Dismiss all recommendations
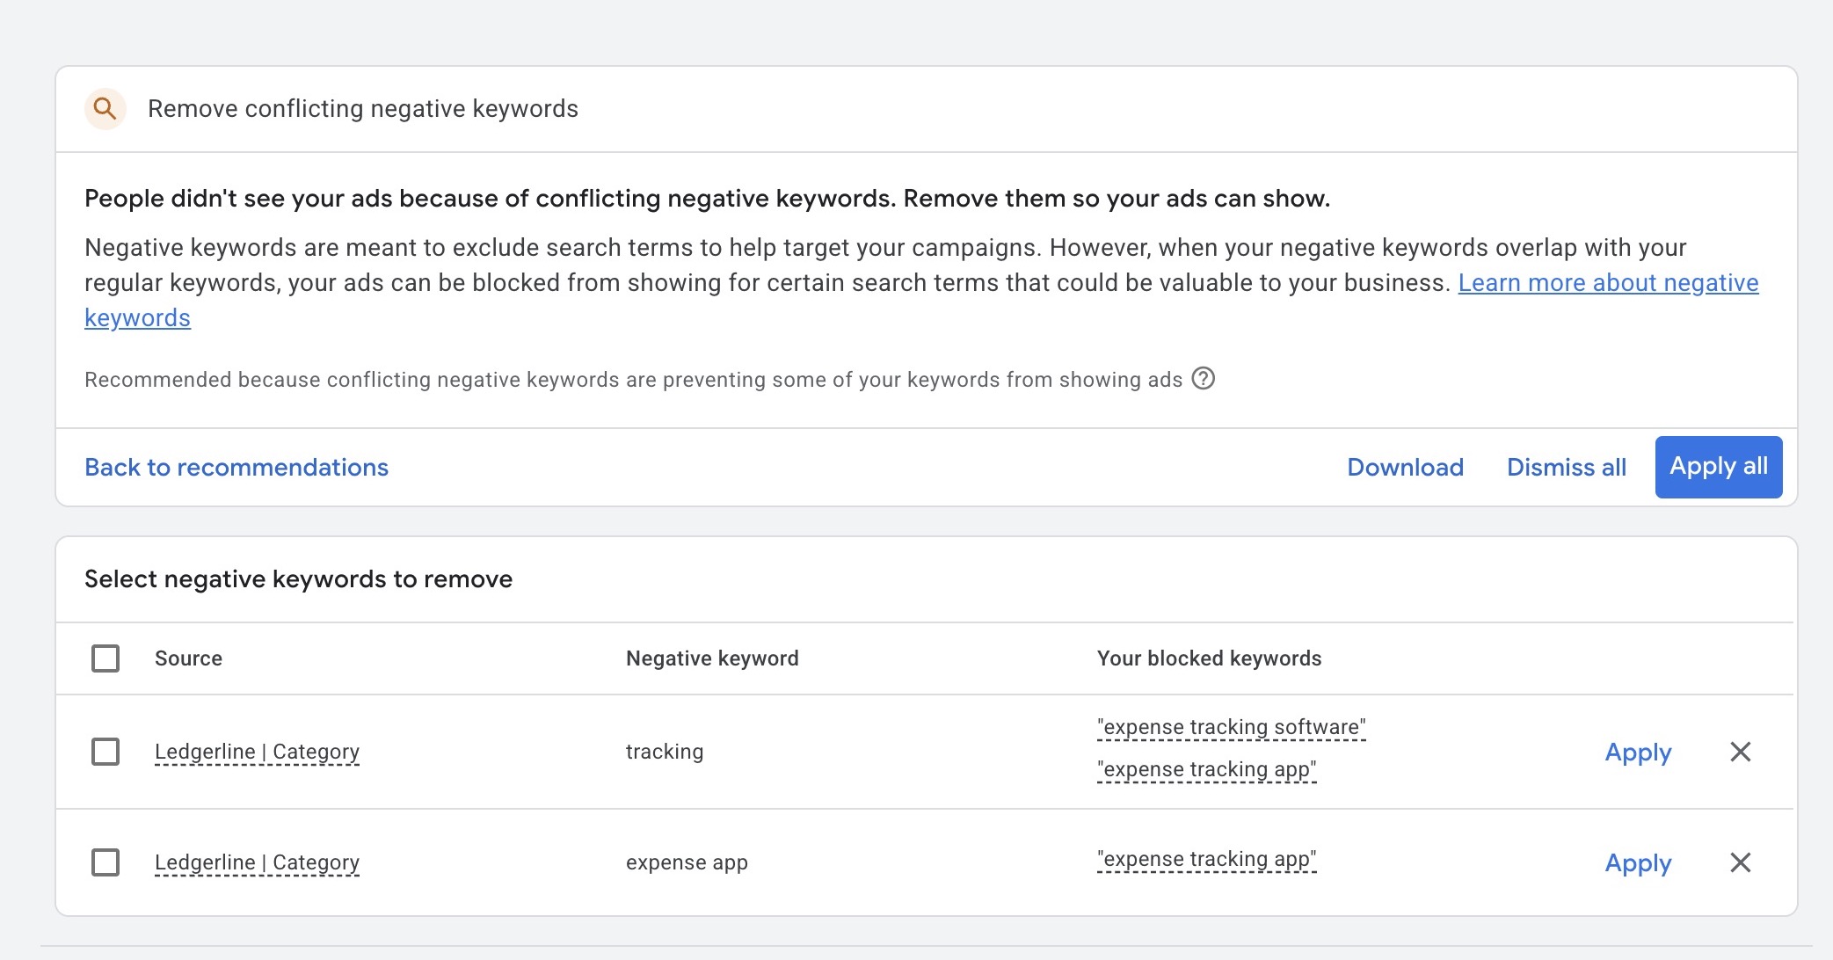Screen dimensions: 1833x960 (1567, 467)
